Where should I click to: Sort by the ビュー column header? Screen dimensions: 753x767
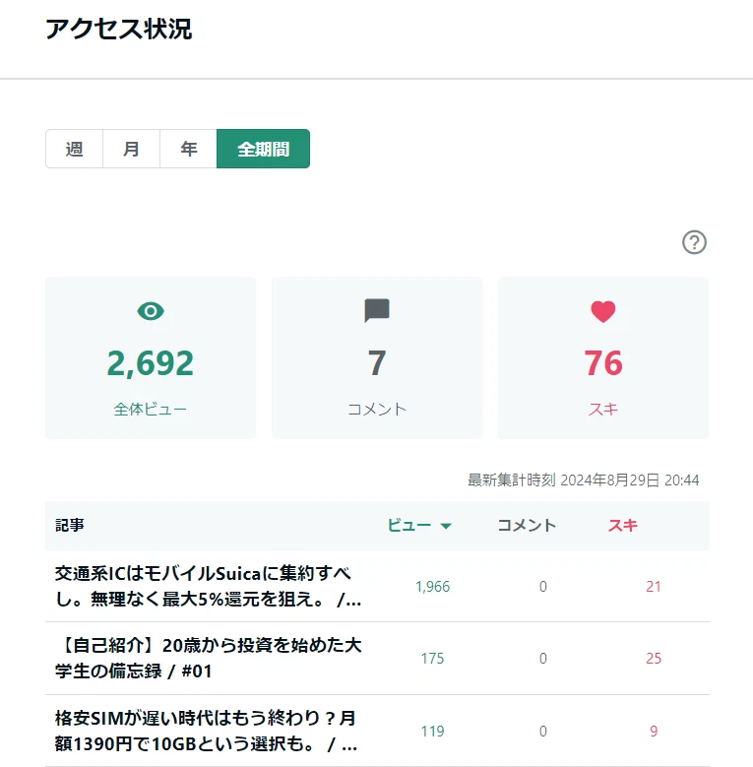click(x=409, y=526)
